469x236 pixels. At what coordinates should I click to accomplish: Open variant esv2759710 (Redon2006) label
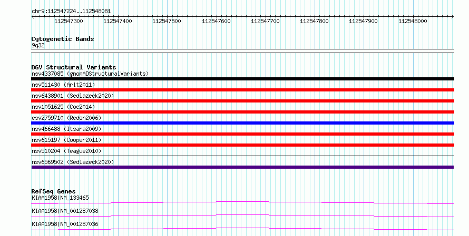tap(66, 118)
